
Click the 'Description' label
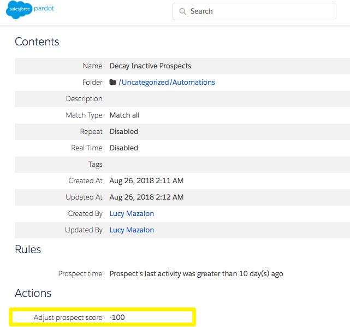84,99
